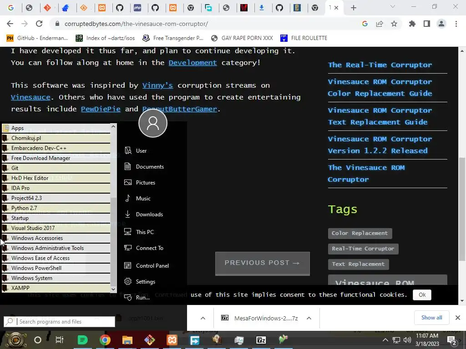
Task: Expand HxD Hex Editor folder
Action: click(x=56, y=178)
